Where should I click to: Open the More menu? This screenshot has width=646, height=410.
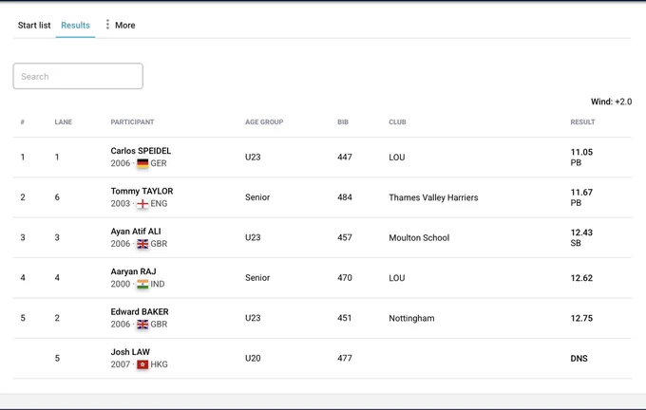click(x=120, y=25)
